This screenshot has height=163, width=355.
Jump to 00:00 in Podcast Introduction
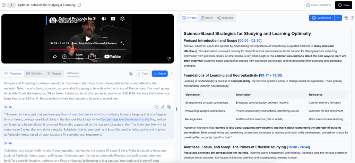coord(244,41)
